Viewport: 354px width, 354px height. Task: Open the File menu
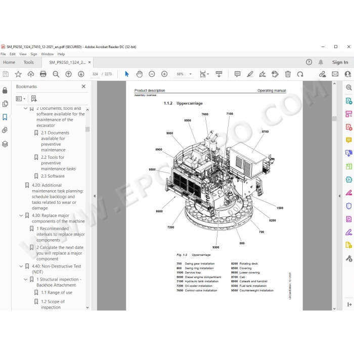3,54
